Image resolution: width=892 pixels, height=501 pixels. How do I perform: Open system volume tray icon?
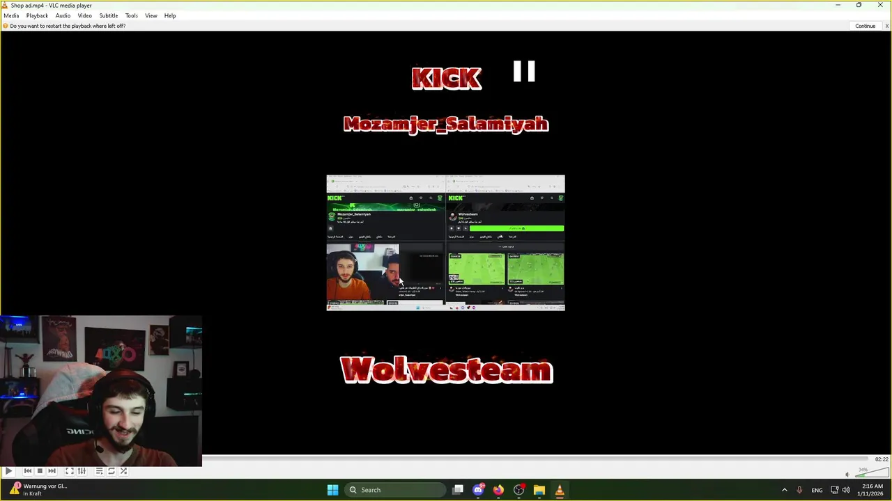coord(846,490)
